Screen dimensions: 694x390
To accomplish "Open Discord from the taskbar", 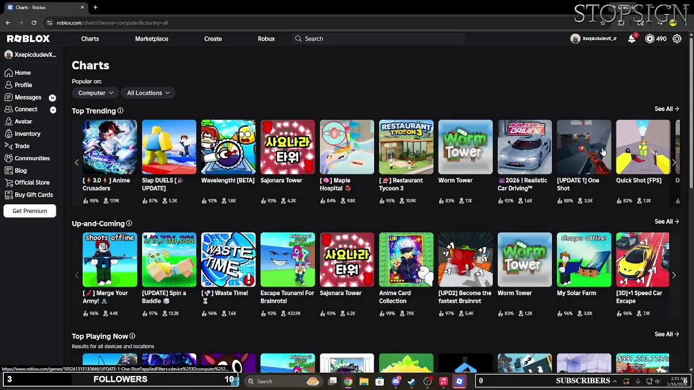I will coord(396,381).
